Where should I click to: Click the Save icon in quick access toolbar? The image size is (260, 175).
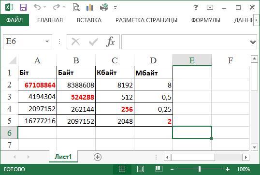click(23, 7)
